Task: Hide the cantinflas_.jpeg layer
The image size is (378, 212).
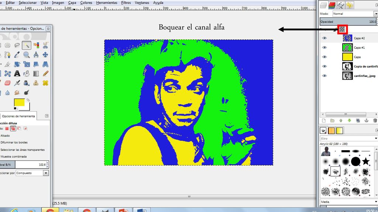Action: point(324,76)
